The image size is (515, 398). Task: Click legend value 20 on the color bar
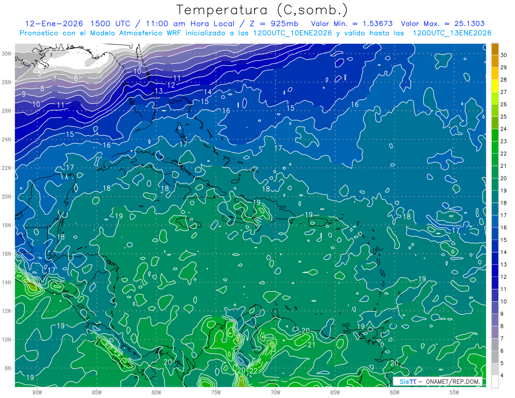point(504,178)
